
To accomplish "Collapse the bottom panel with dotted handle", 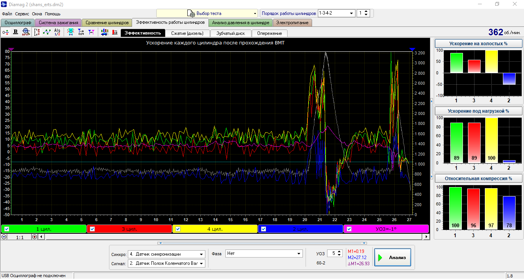I will 262,243.
